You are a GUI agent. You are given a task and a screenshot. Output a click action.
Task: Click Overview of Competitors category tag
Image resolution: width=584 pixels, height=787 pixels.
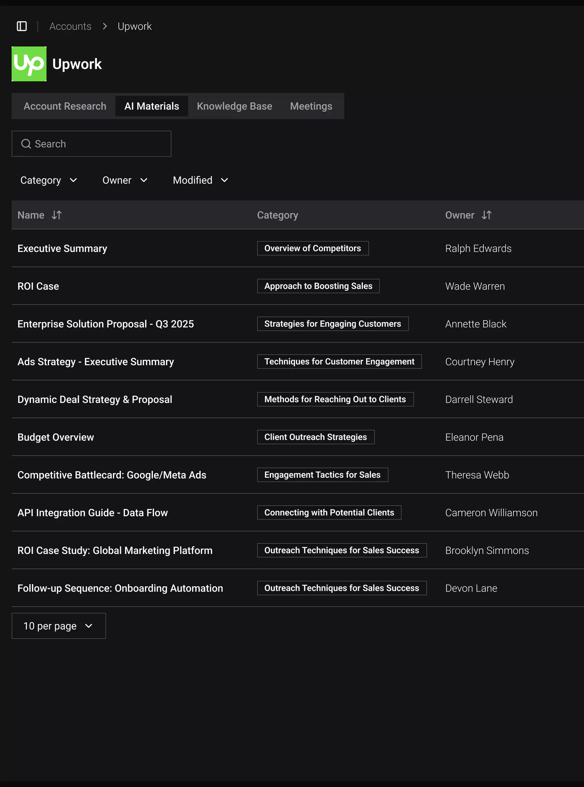[313, 248]
